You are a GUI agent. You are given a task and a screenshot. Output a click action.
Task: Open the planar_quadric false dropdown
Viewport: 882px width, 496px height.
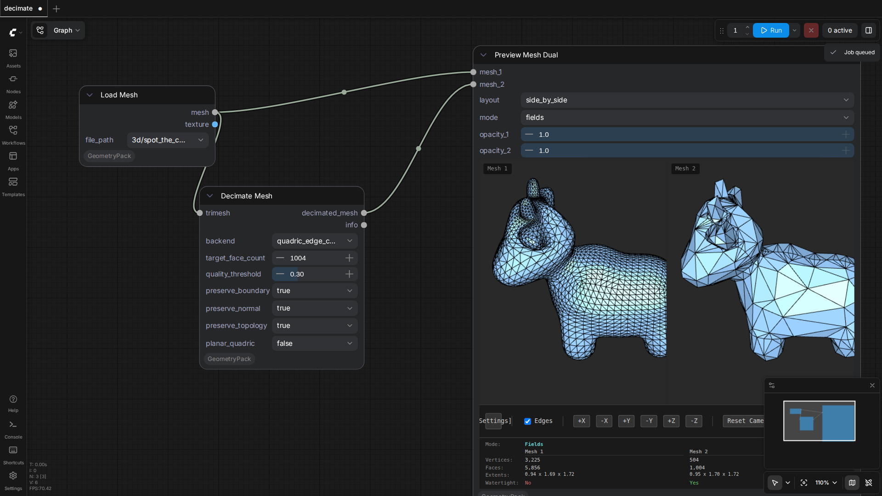315,344
